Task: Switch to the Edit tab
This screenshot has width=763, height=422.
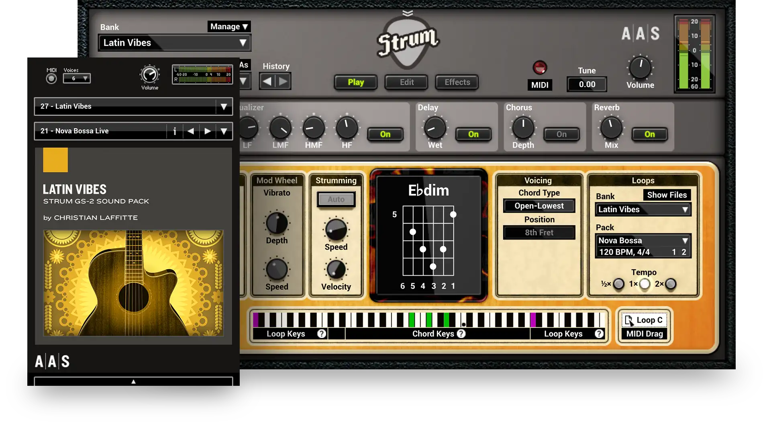Action: 406,82
